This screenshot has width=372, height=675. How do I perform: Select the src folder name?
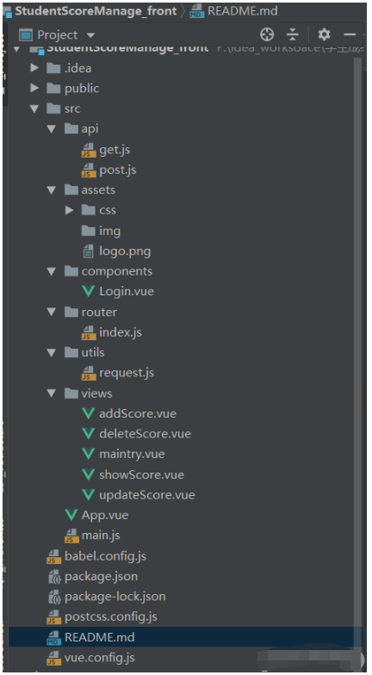pos(72,108)
